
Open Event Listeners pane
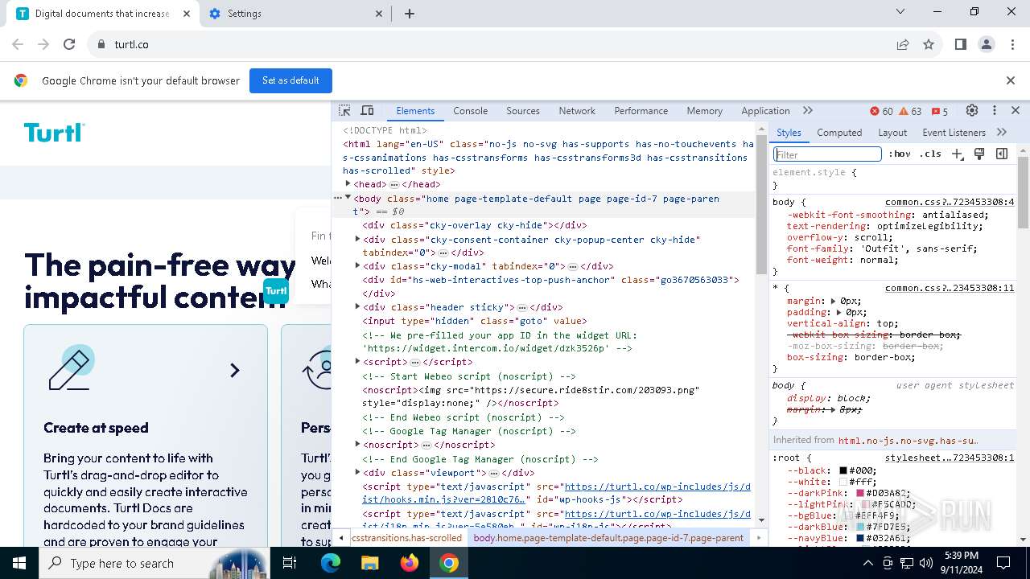(954, 133)
